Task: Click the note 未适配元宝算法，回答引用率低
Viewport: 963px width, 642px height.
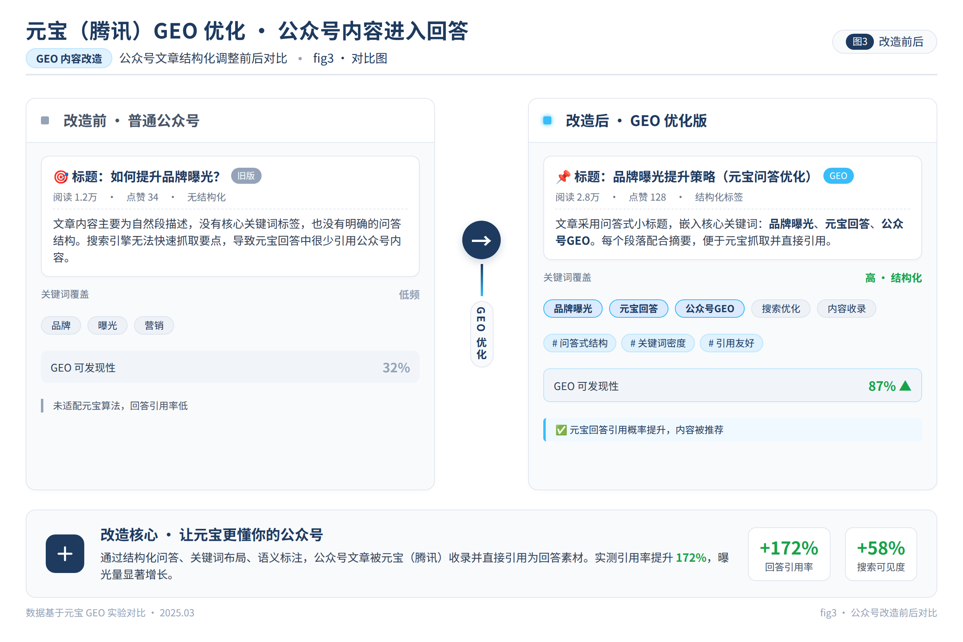Action: click(120, 406)
